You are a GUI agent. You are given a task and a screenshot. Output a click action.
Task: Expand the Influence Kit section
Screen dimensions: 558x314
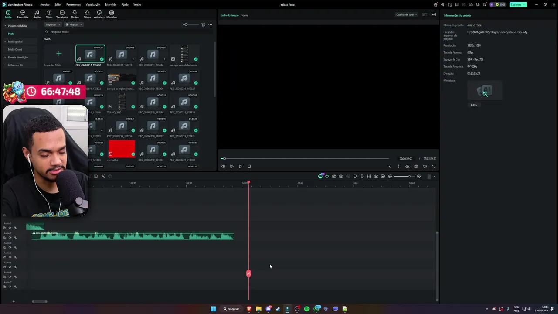[5, 65]
